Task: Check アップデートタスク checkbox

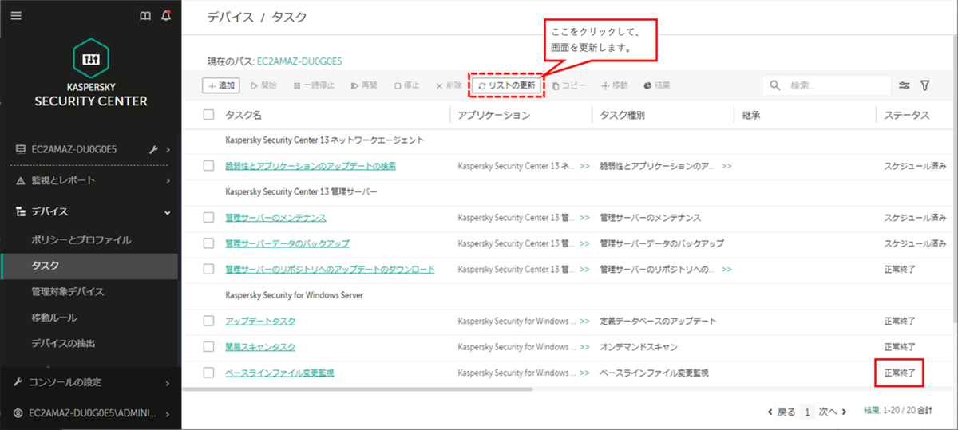Action: click(208, 321)
